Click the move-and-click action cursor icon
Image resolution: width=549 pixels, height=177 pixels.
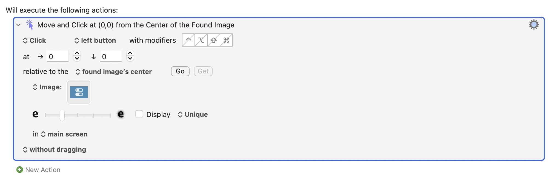tap(30, 25)
